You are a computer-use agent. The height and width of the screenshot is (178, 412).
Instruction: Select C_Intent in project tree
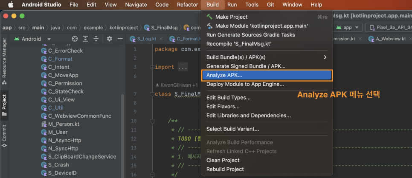pos(59,67)
